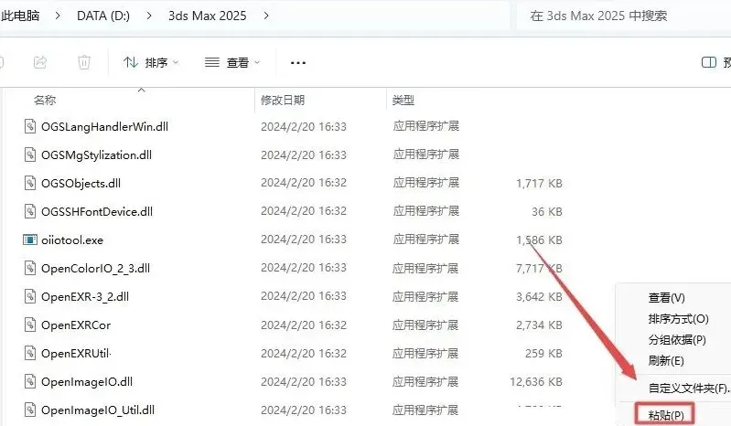
Task: Click 3ds Max 2025 breadcrumb segment
Action: [208, 16]
